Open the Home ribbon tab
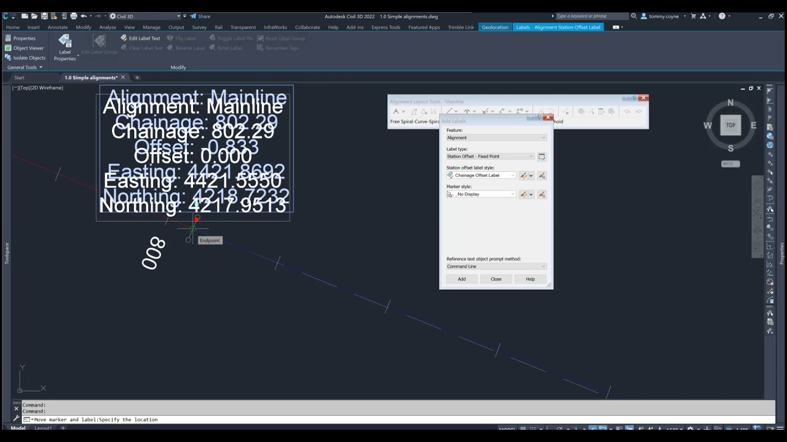Screen dimensions: 787x442 [12, 27]
